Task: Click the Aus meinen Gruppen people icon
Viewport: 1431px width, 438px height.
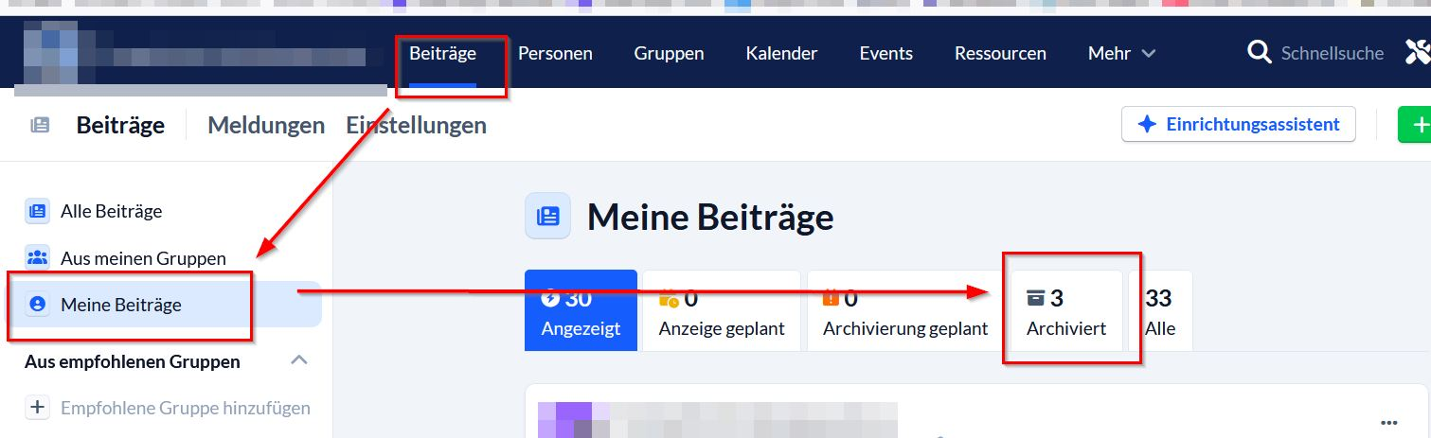Action: (x=37, y=257)
